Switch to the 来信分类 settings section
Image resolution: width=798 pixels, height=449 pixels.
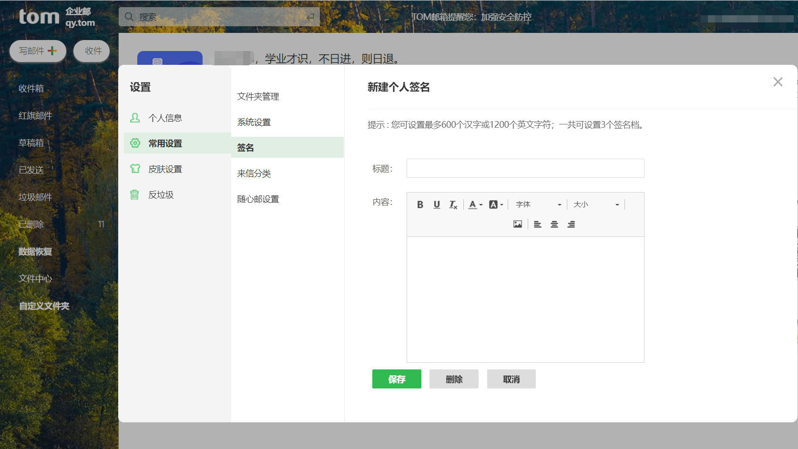click(x=254, y=173)
